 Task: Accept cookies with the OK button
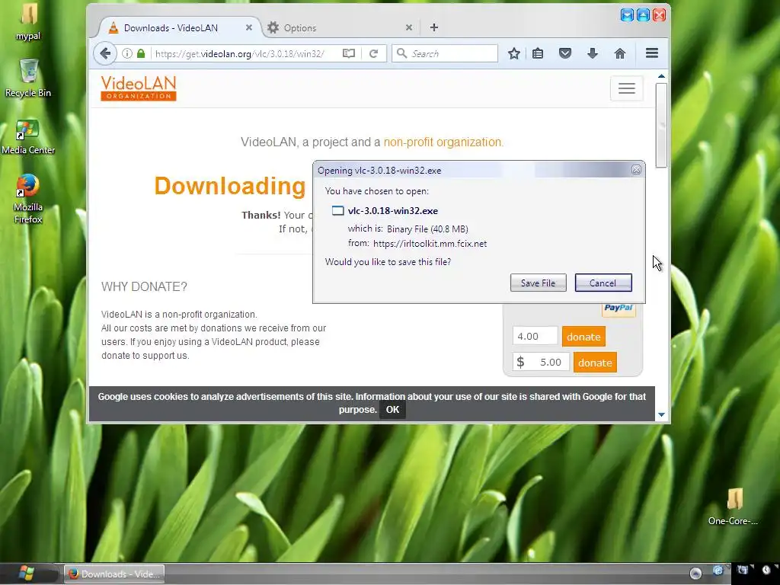point(392,409)
